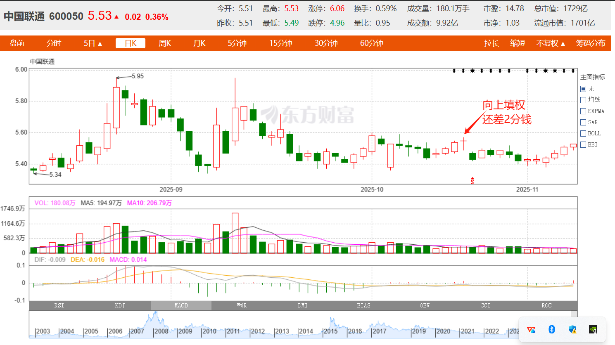Click the 5.95 high price label

click(138, 76)
